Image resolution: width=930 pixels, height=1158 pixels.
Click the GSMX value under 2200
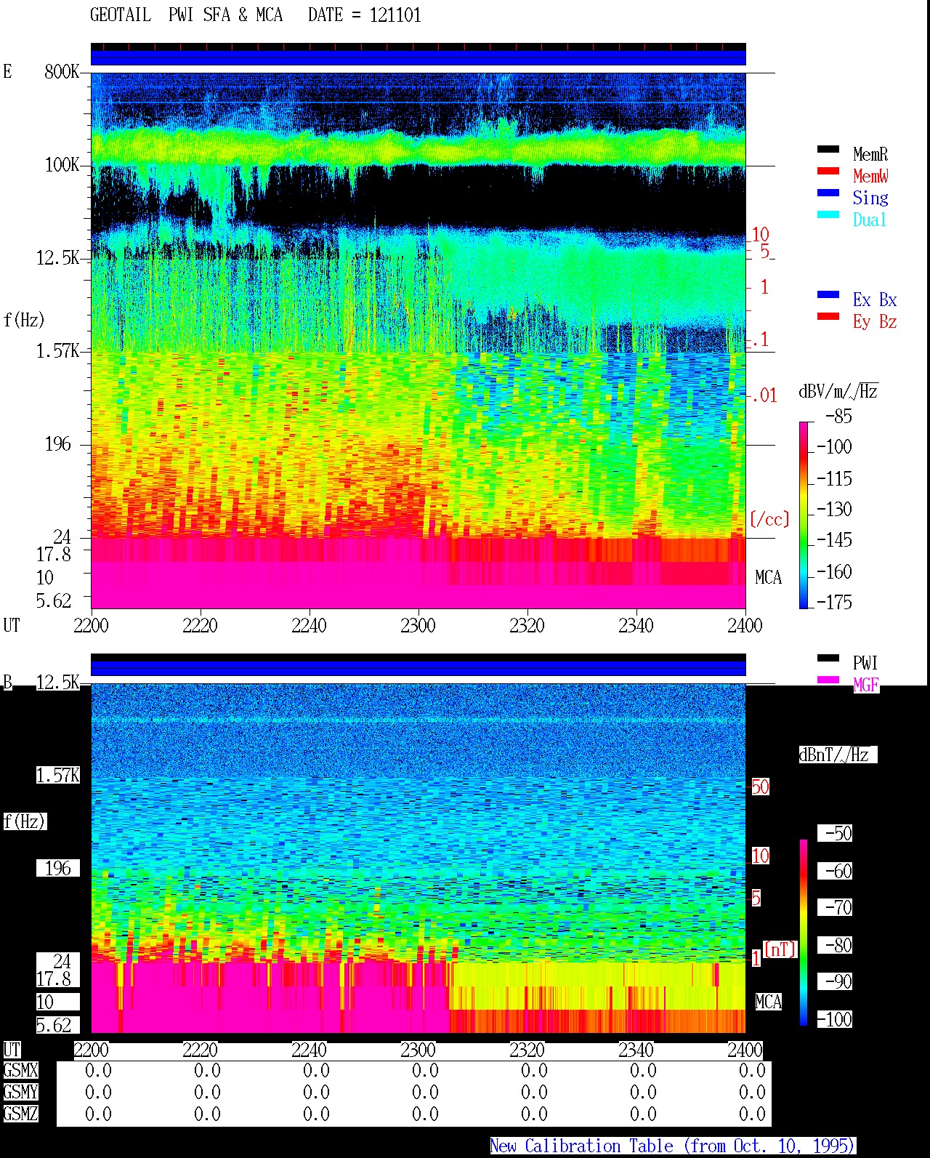coord(98,1071)
